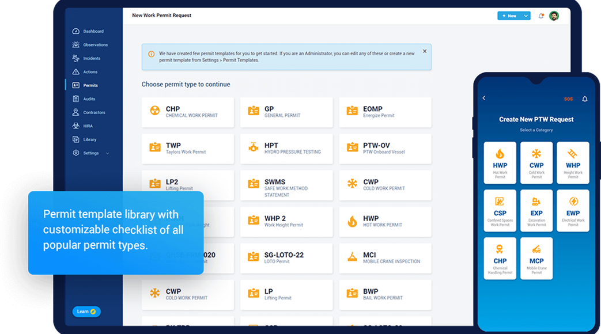
Task: Click the Dashboard gauge icon in sidebar
Action: coord(76,31)
